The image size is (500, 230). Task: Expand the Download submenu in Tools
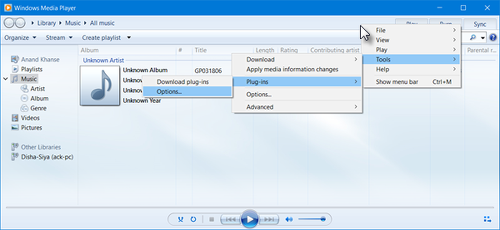coord(297,59)
